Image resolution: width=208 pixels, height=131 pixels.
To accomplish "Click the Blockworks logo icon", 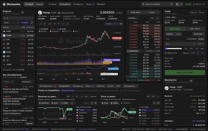I will pos(4,4).
